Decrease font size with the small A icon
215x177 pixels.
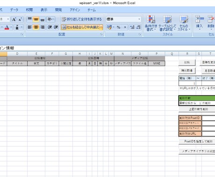click(x=20, y=20)
